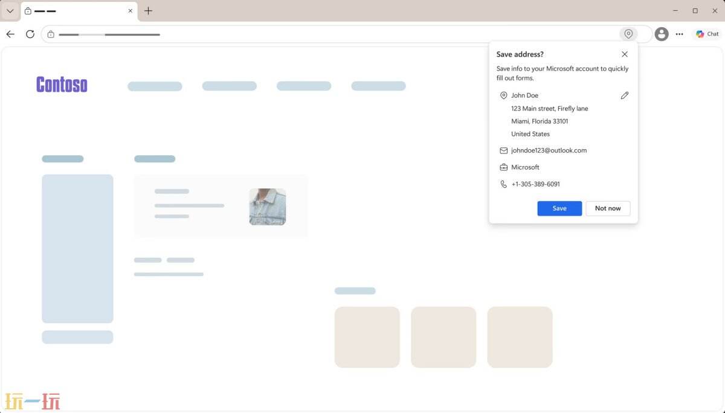Open the three-dot settings menu
725x413 pixels.
point(680,34)
